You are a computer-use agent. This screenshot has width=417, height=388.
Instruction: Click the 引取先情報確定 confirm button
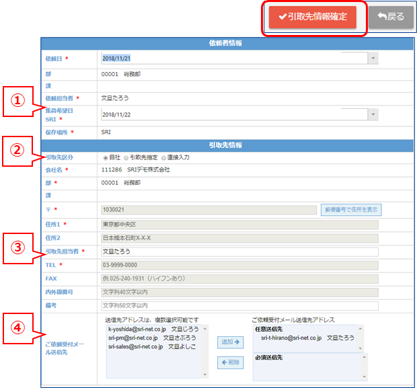pyautogui.click(x=312, y=17)
